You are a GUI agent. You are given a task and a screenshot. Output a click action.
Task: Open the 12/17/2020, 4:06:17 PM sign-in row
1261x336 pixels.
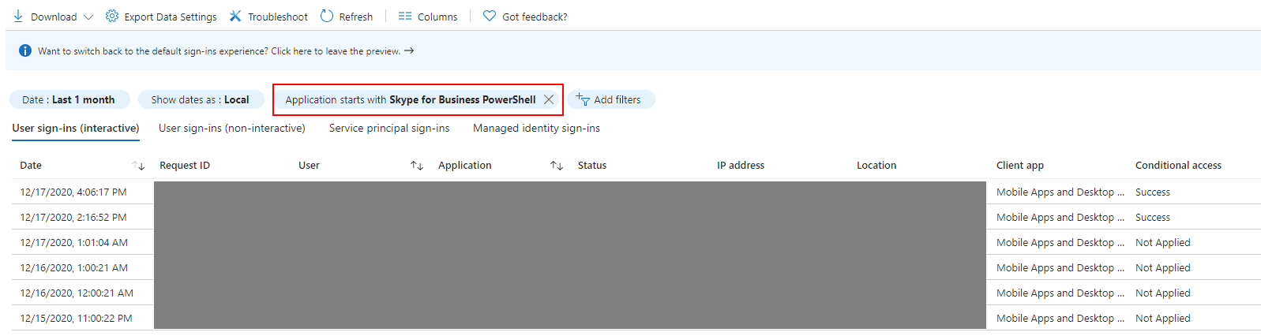pos(636,192)
